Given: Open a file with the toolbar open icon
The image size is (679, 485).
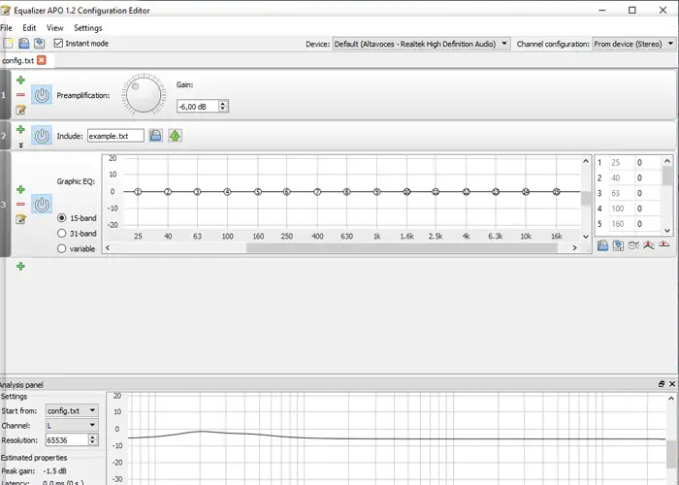Looking at the screenshot, I should (x=24, y=44).
